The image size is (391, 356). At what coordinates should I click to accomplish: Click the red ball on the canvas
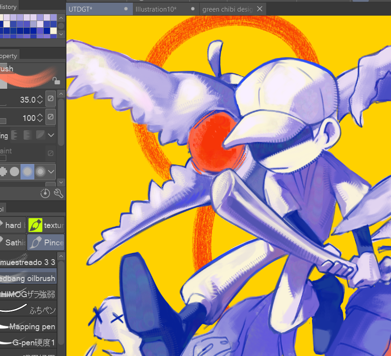pyautogui.click(x=215, y=142)
